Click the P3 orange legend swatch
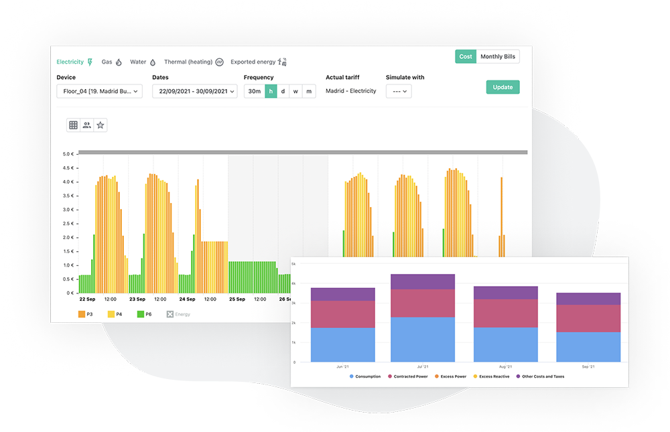670x432 pixels. 82,314
